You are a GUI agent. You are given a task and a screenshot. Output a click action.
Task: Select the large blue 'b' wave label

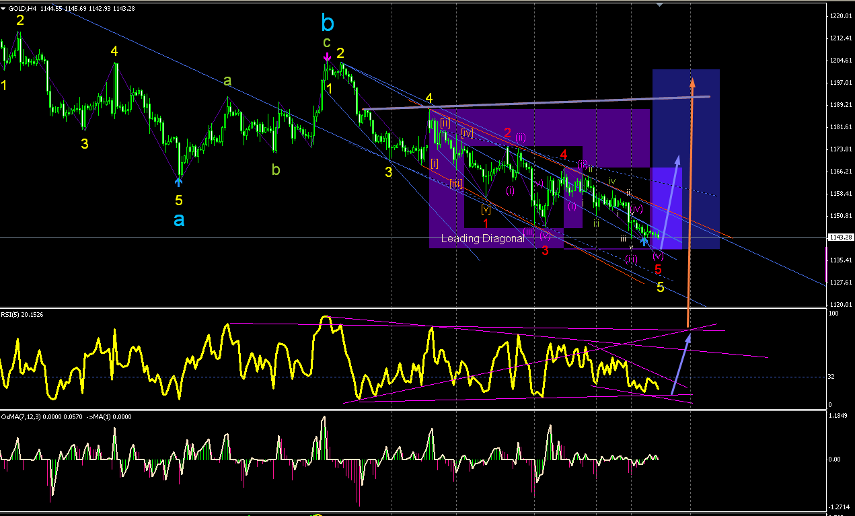(x=327, y=24)
